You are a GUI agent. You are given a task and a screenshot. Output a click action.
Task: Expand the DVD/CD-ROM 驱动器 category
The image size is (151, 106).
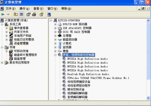click(55, 24)
